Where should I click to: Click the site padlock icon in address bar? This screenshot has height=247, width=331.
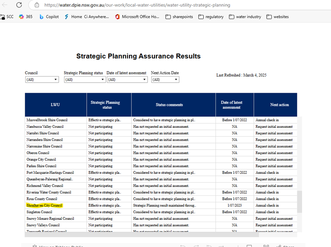pyautogui.click(x=37, y=5)
